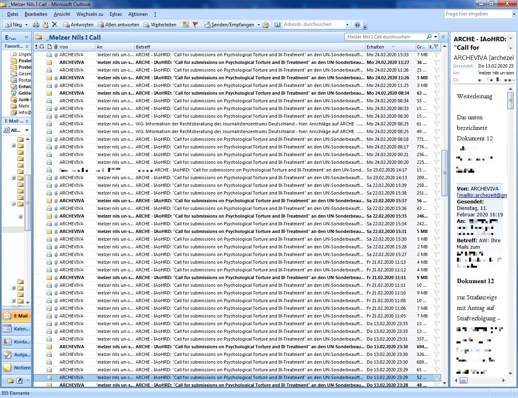
Task: Open the Junk e-mail folder
Action: click(21, 99)
